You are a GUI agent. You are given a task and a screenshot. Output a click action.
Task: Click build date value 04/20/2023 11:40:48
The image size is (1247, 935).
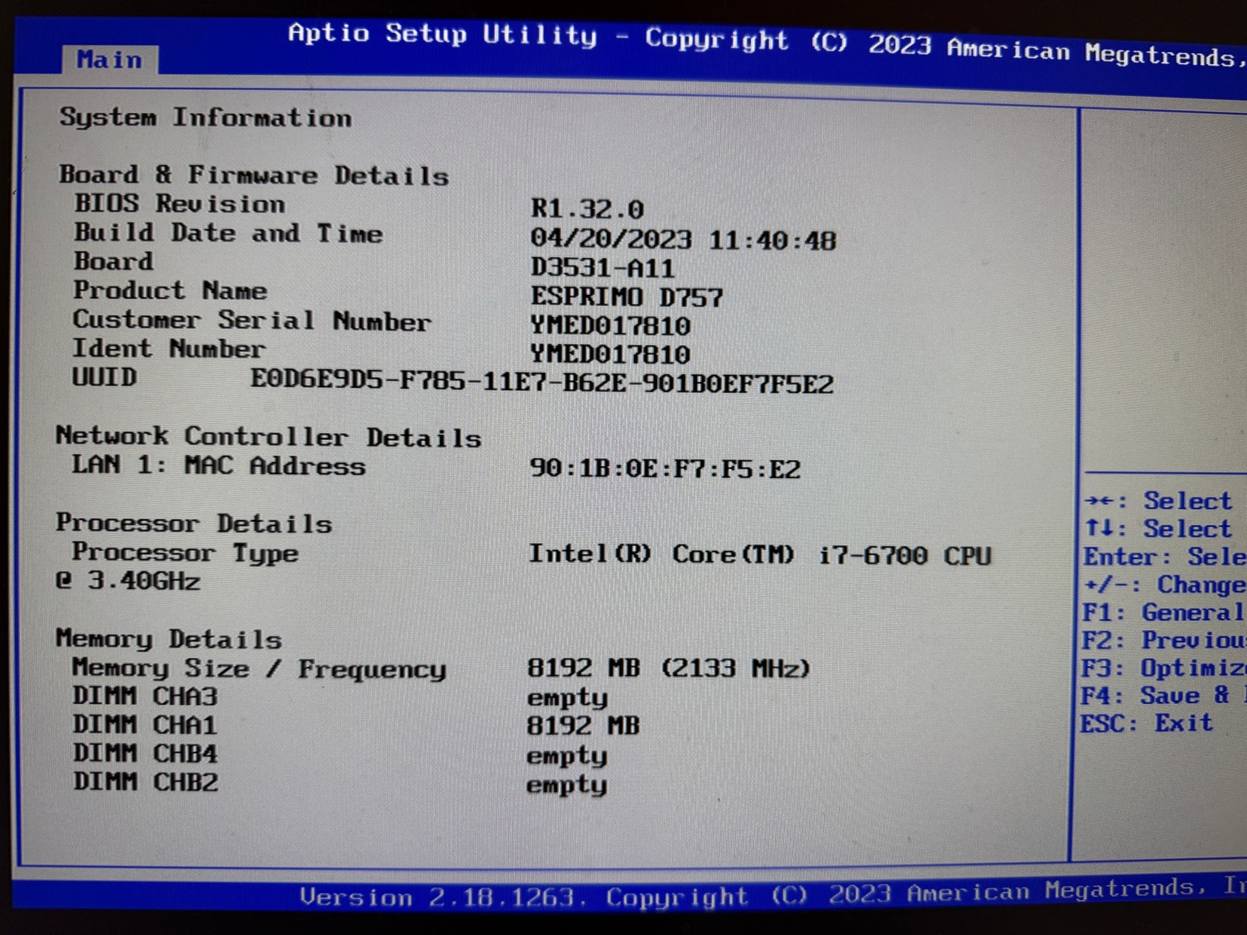(x=683, y=240)
